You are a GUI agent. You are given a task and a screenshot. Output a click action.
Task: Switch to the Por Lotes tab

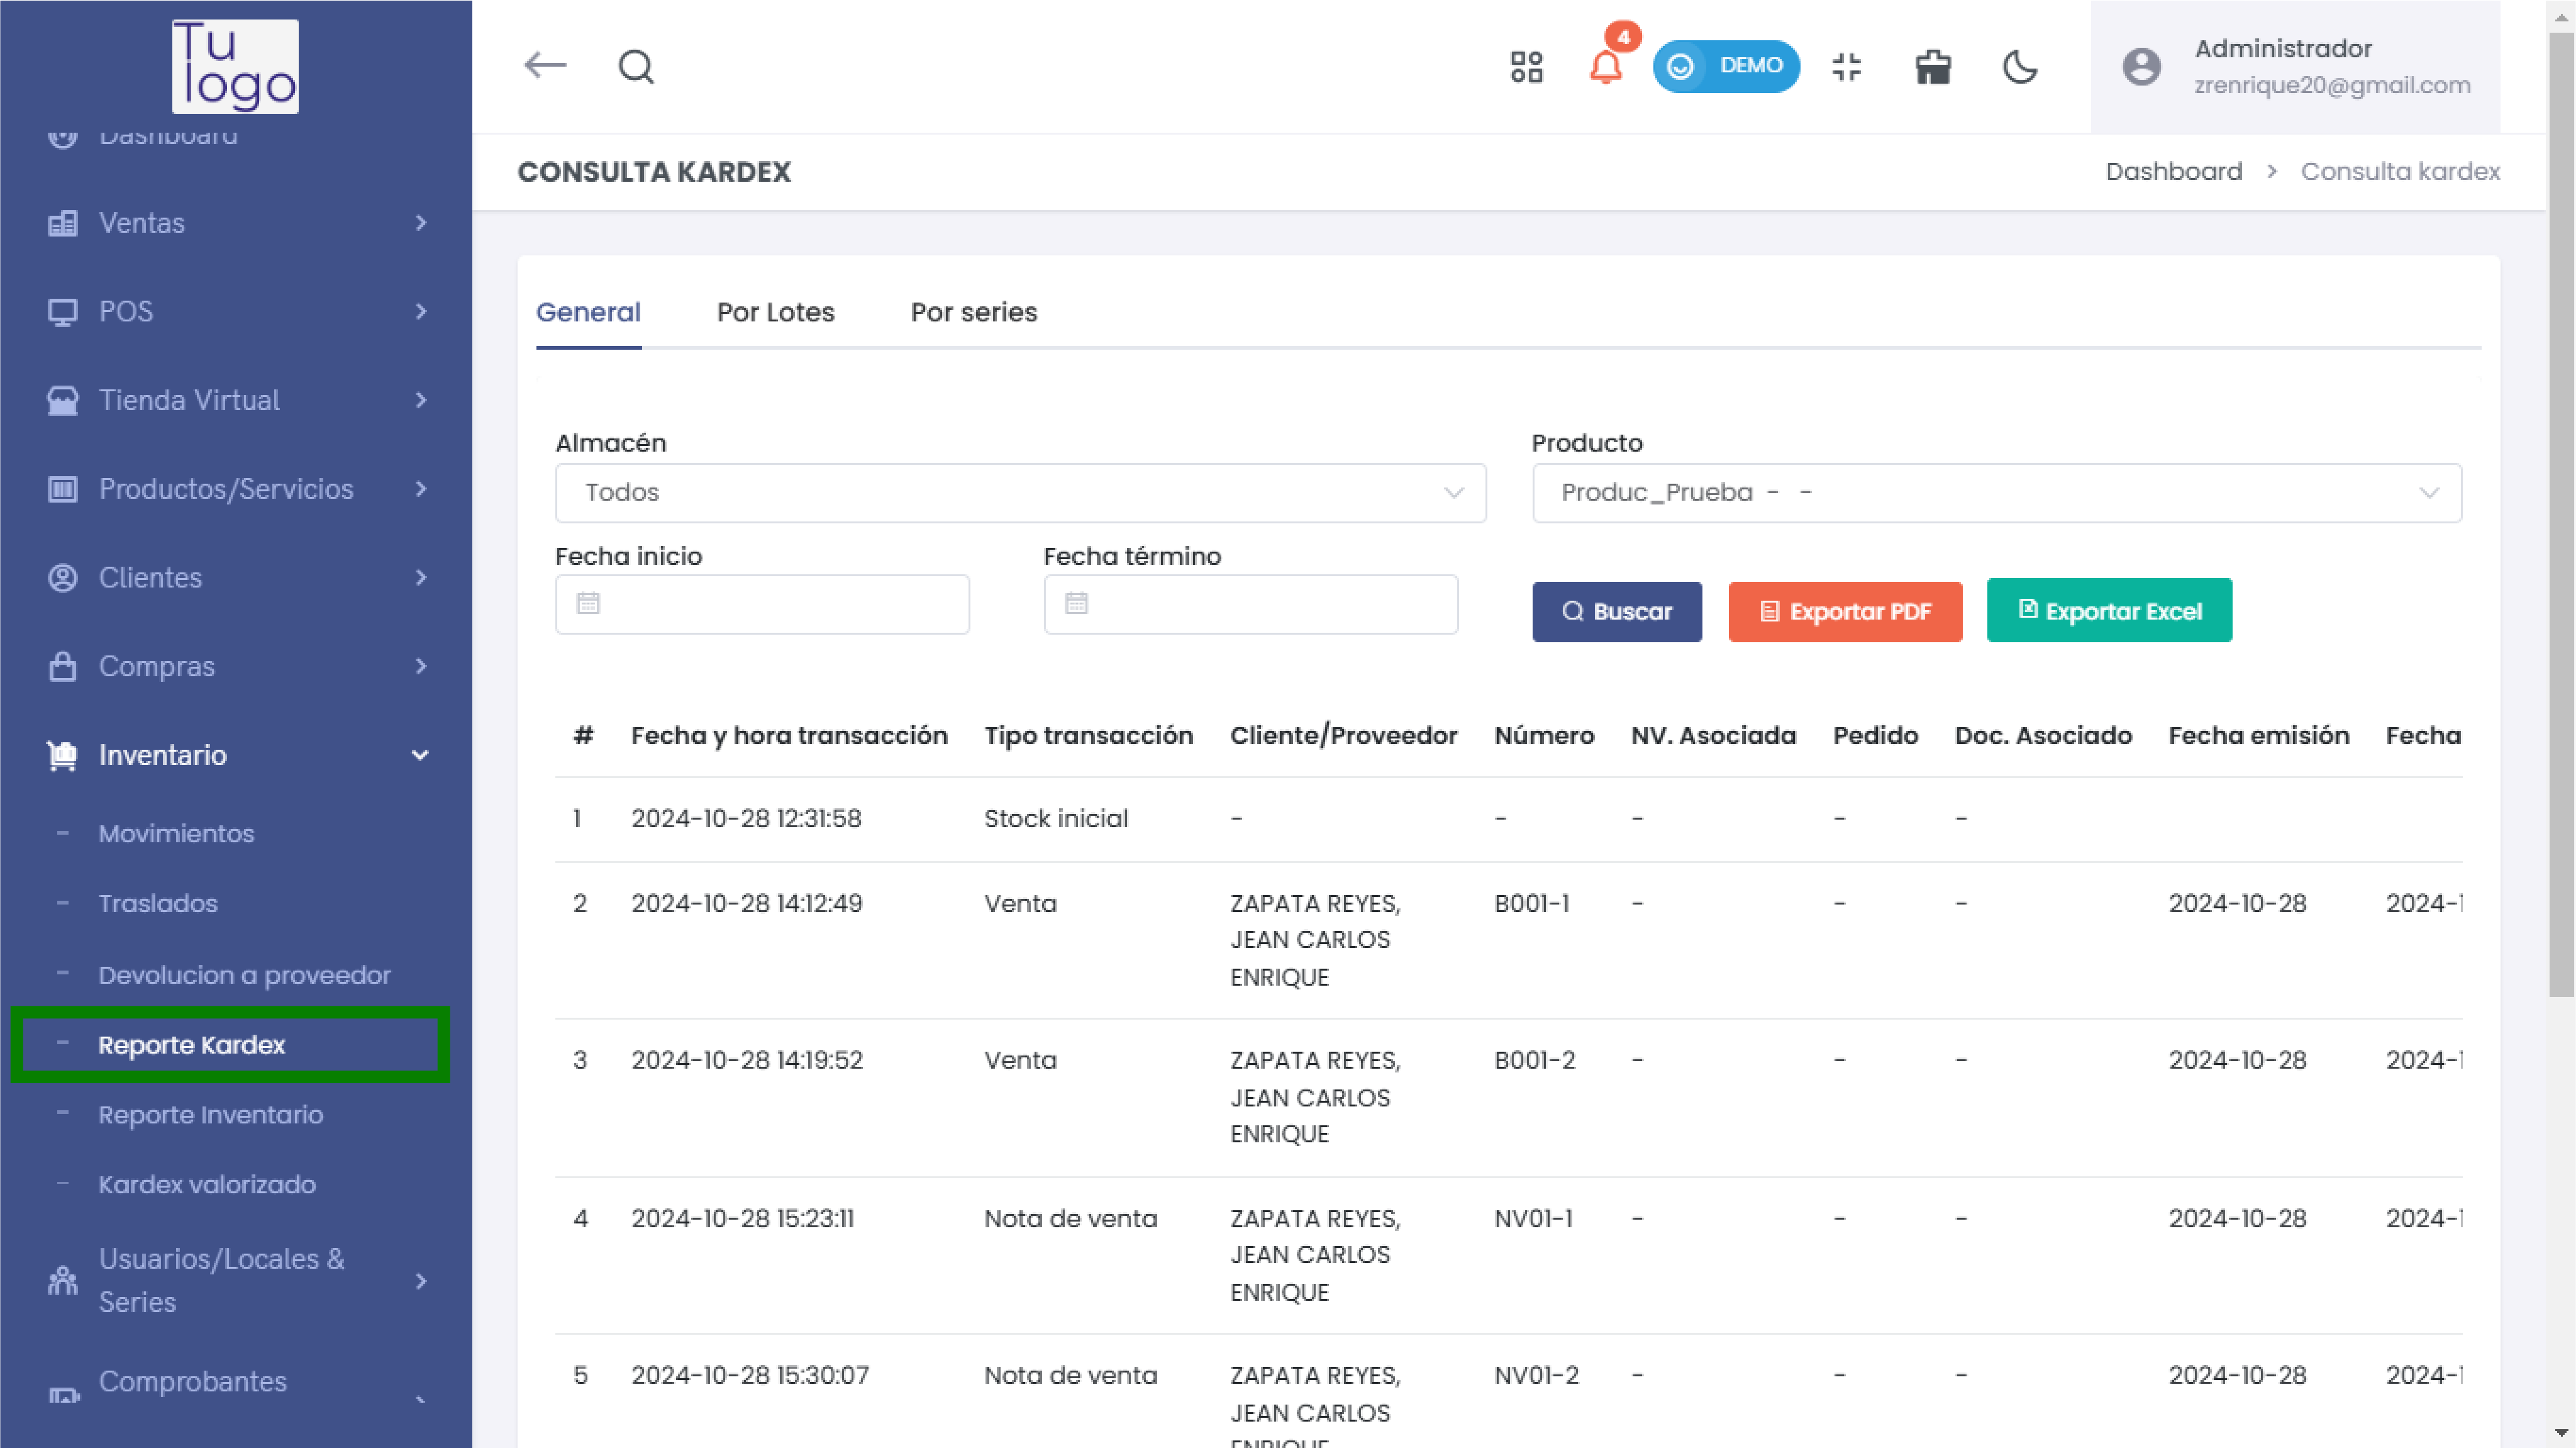pos(775,312)
